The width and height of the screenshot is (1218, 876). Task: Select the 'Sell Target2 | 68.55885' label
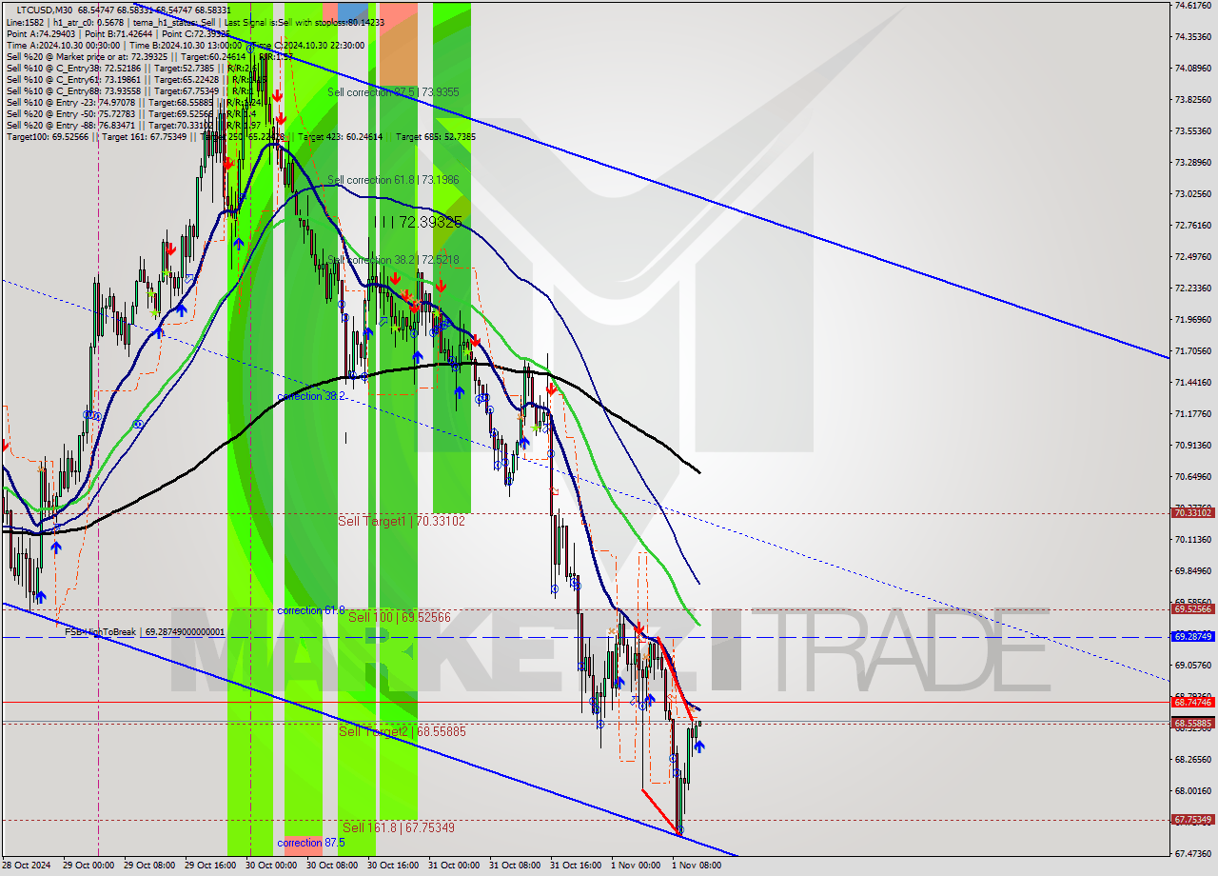tap(403, 731)
